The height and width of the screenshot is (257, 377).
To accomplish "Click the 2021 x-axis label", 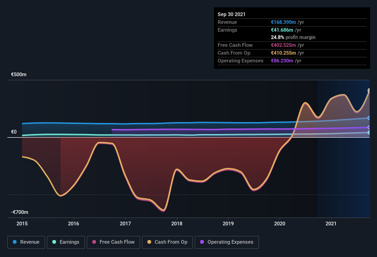I will tap(331, 223).
